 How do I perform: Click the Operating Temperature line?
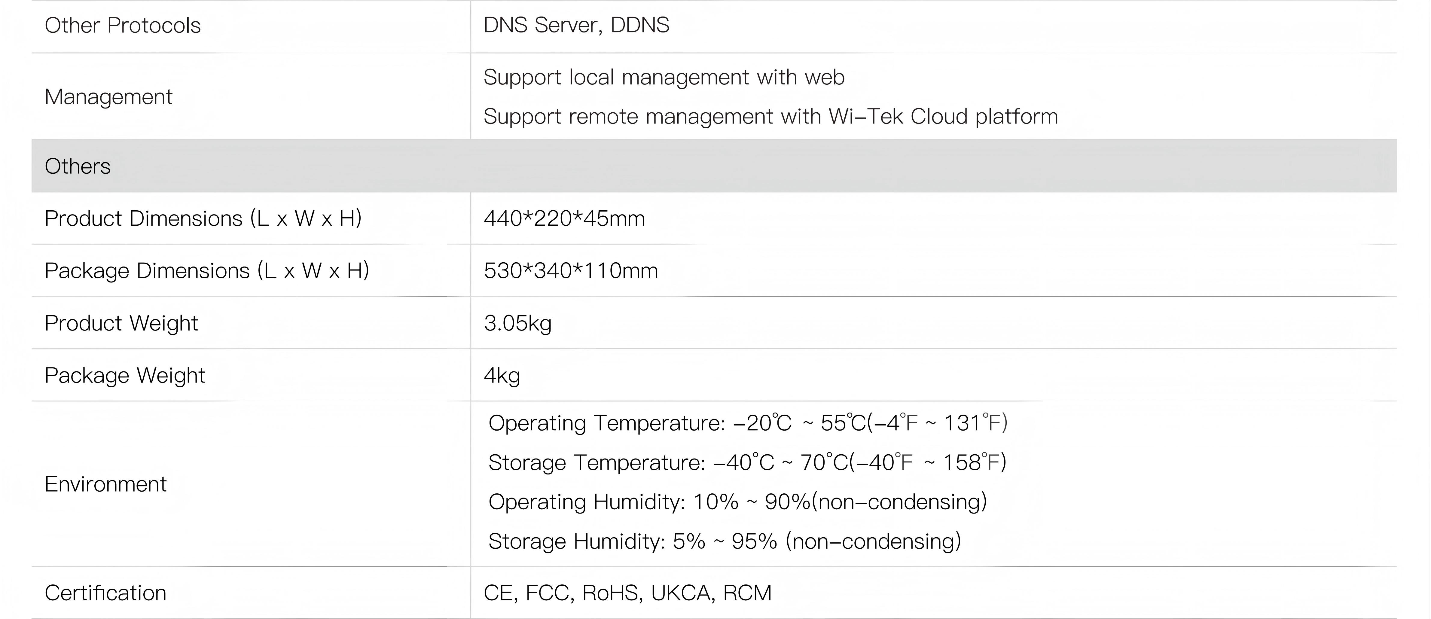pos(747,423)
